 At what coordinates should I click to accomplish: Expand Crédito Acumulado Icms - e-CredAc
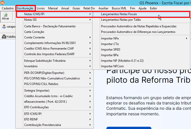pos(54,96)
